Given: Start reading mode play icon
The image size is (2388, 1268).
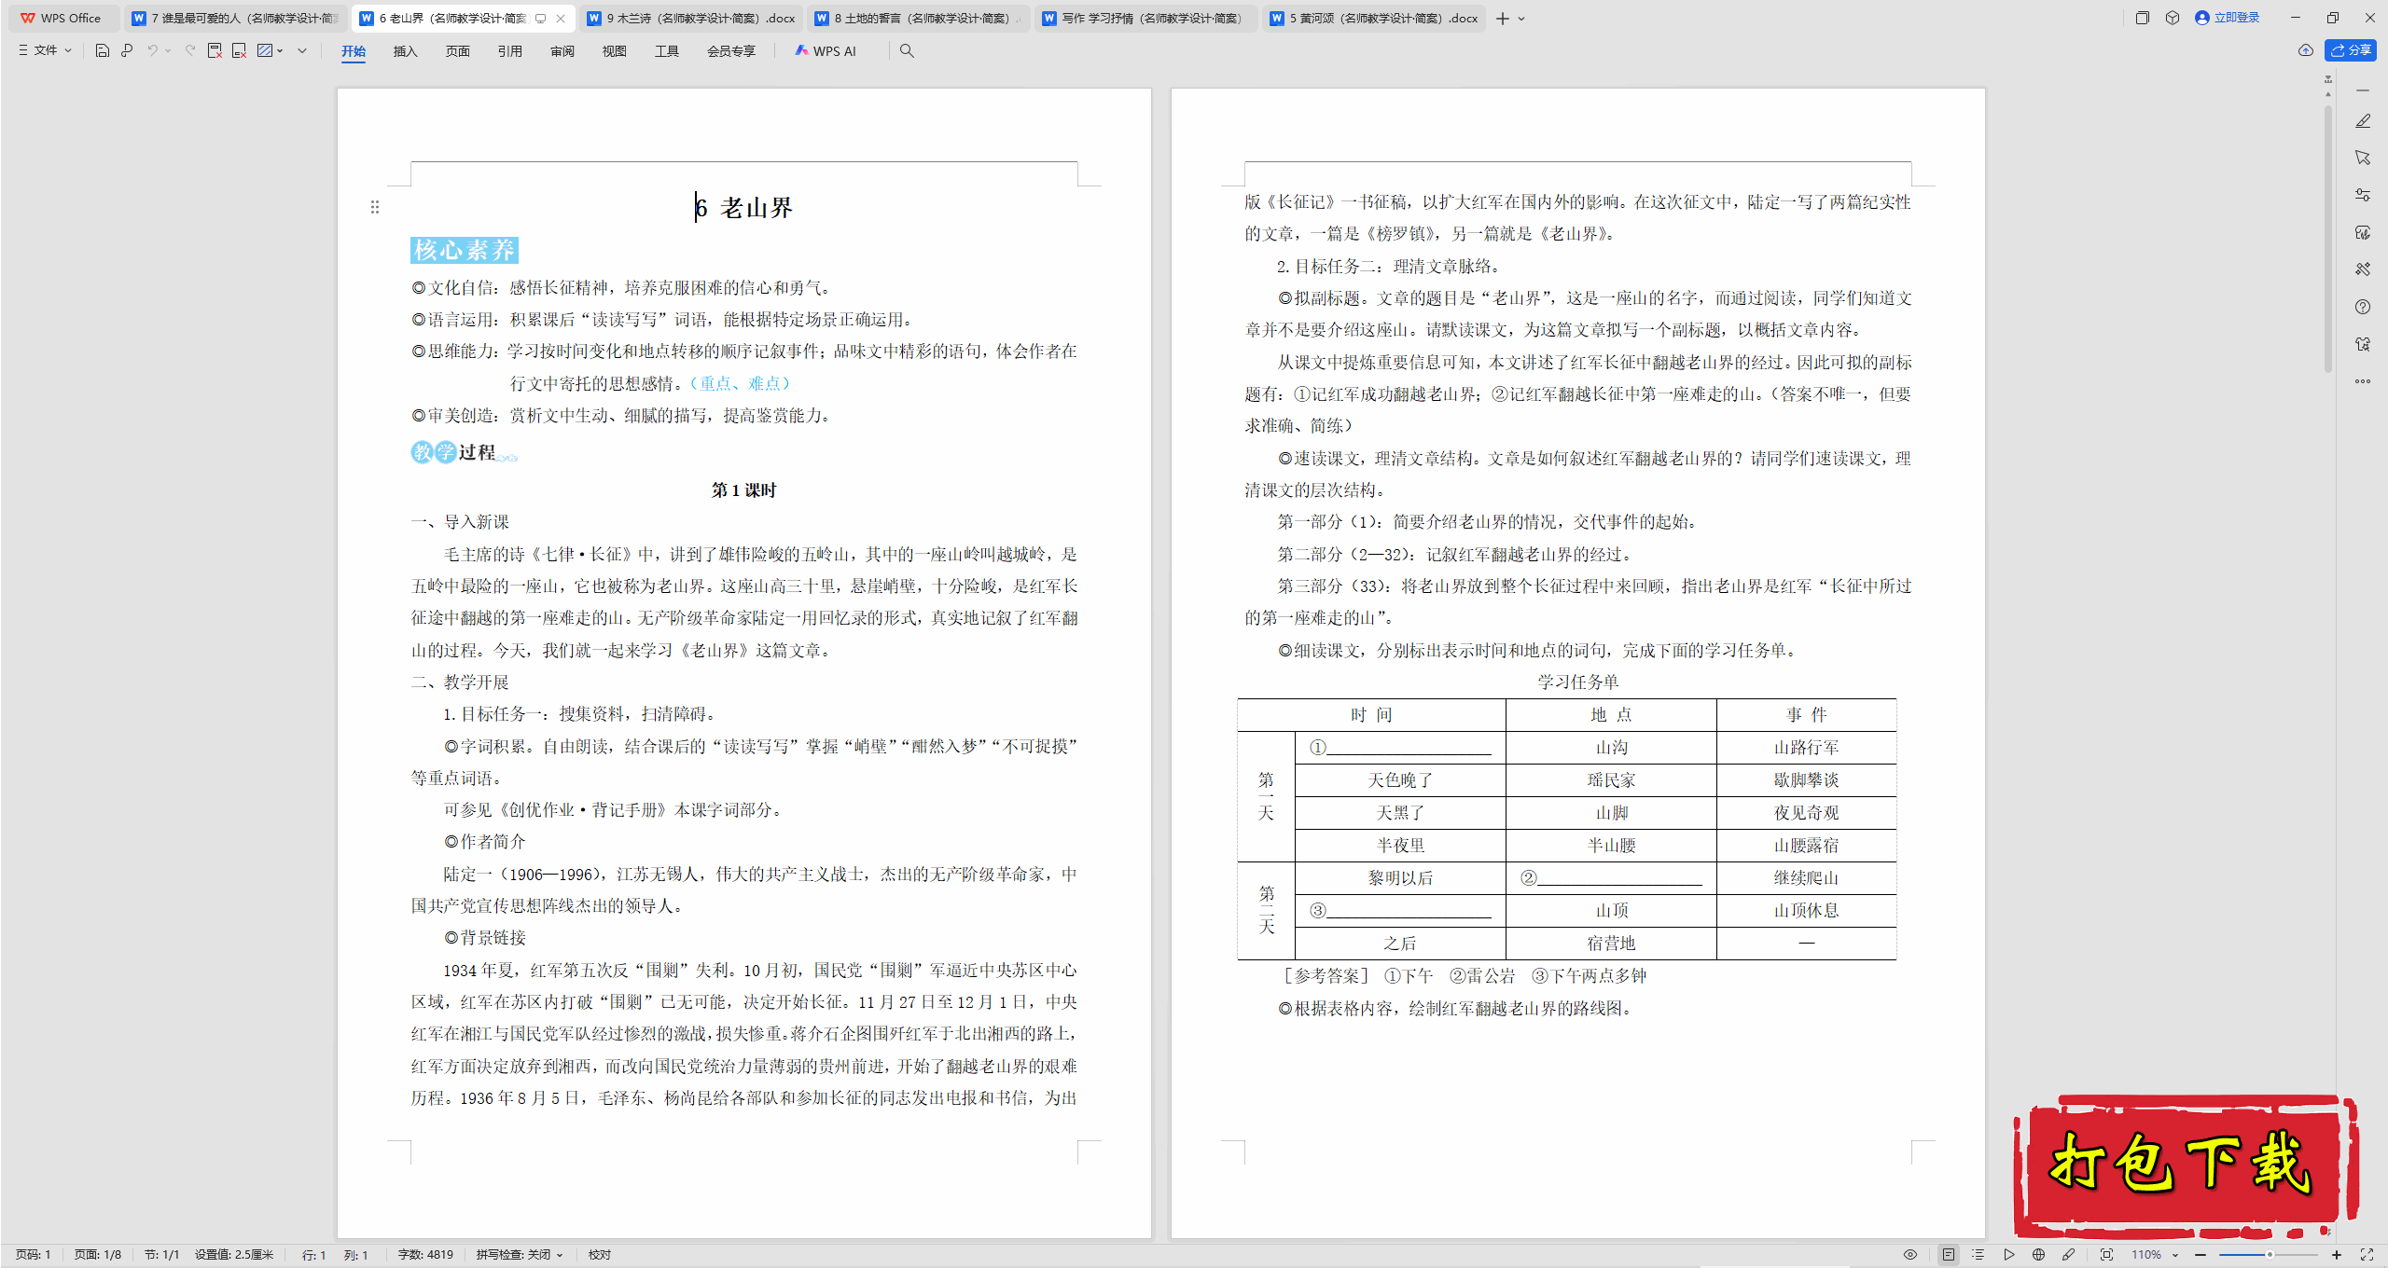Looking at the screenshot, I should [x=2008, y=1255].
